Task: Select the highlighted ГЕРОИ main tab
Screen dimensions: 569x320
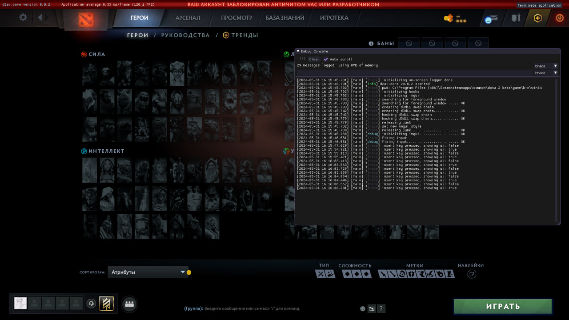Action: point(139,18)
